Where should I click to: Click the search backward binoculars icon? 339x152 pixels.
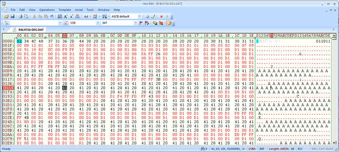(7, 23)
